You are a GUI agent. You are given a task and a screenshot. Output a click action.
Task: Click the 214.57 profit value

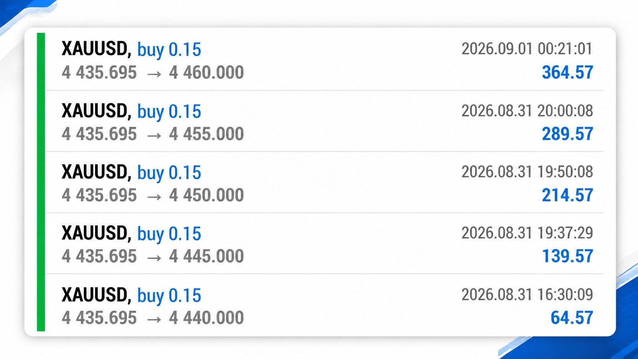pos(567,195)
